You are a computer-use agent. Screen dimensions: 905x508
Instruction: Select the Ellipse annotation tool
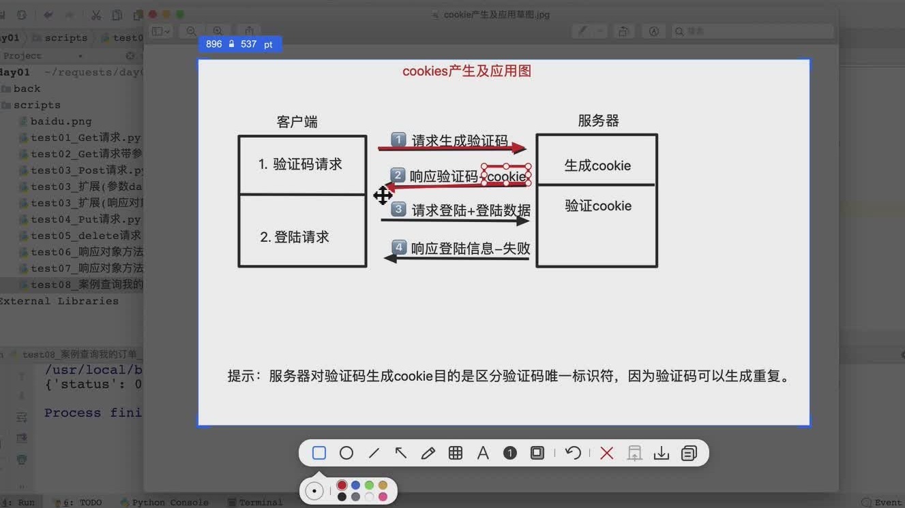346,452
